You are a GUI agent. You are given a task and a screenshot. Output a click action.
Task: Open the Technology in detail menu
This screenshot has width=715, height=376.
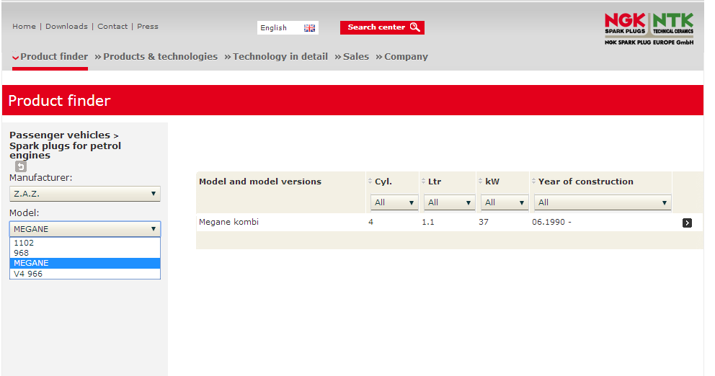click(280, 57)
